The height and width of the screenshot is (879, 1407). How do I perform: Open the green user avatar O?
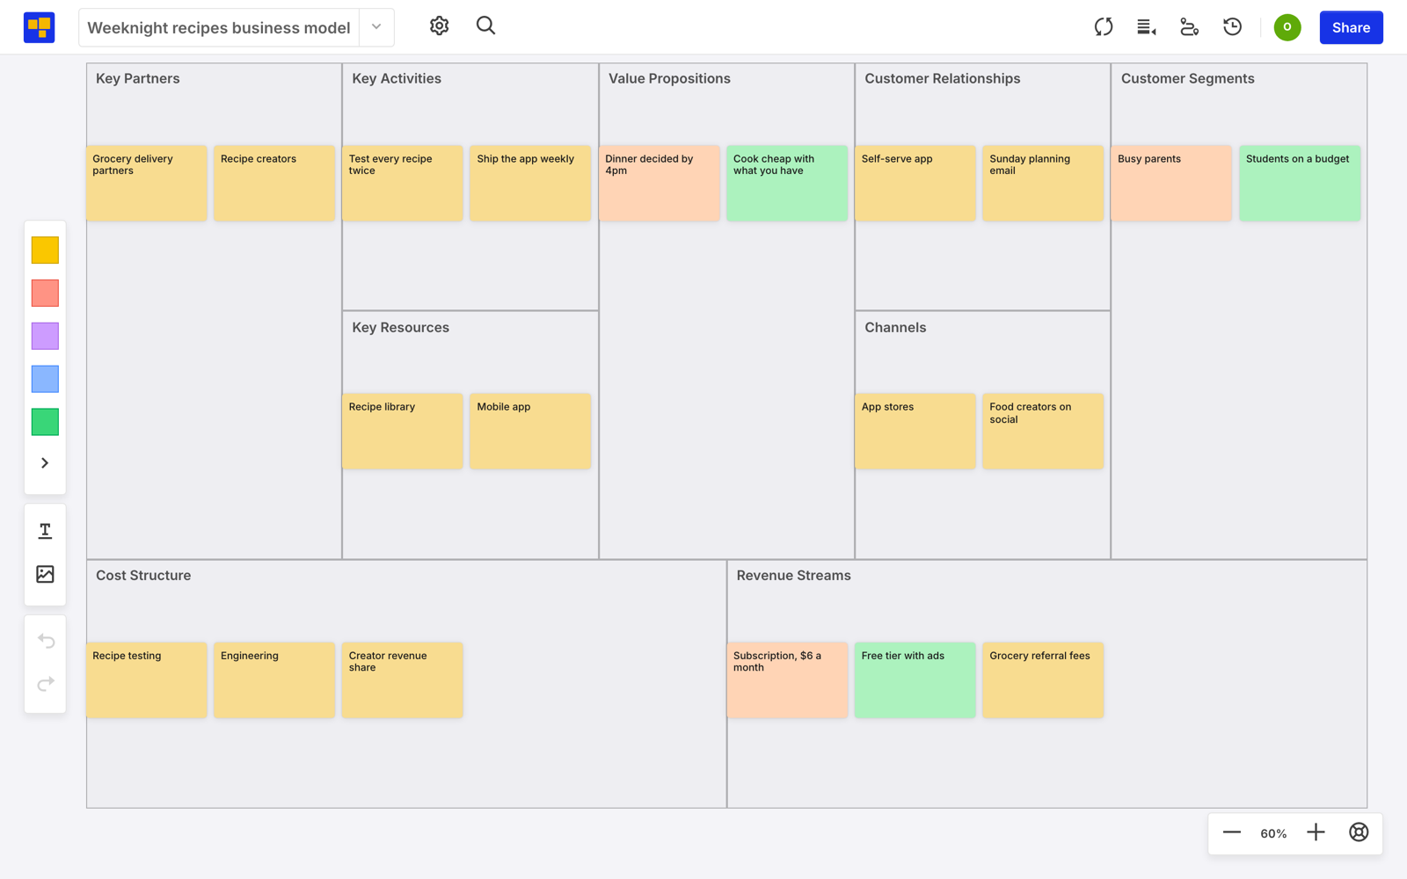[1287, 27]
